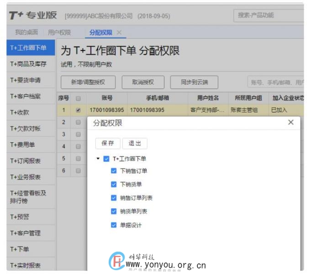Screen dimensions: 317x274
Task: Select the 分配权限 tab
Action: 100,32
